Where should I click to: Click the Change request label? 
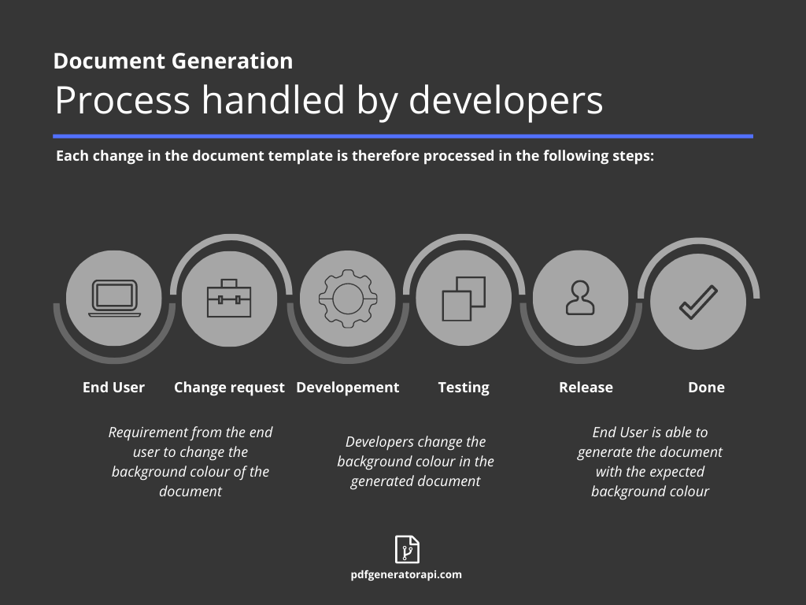(229, 387)
